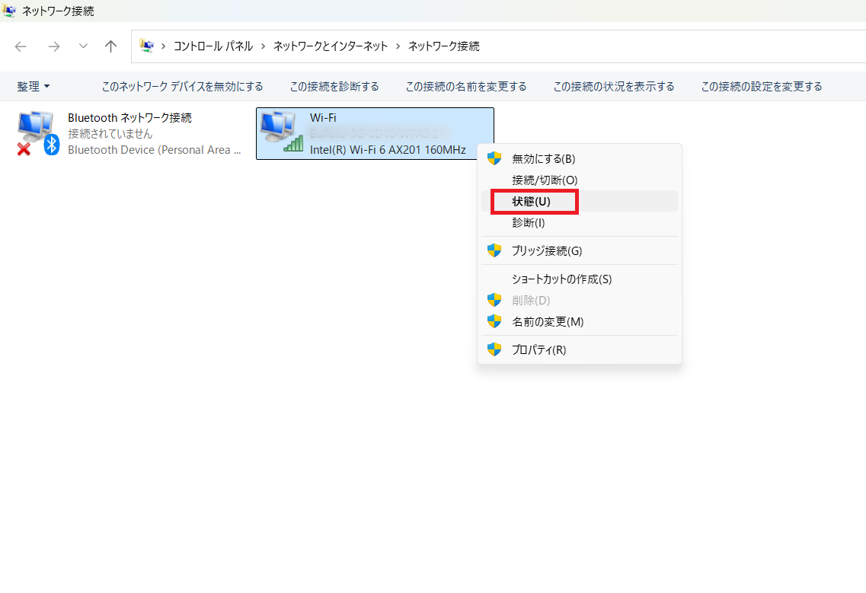
Task: Open the 整理 dropdown menu
Action: 34,87
